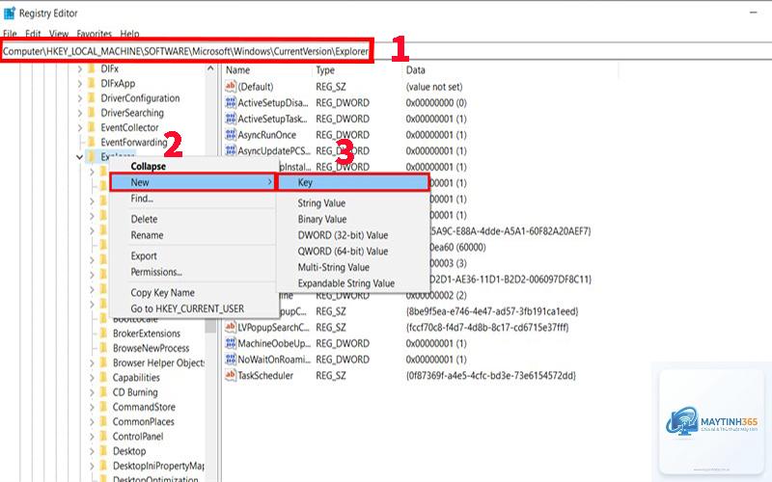Open the View menu
Image resolution: width=772 pixels, height=482 pixels.
pos(59,34)
